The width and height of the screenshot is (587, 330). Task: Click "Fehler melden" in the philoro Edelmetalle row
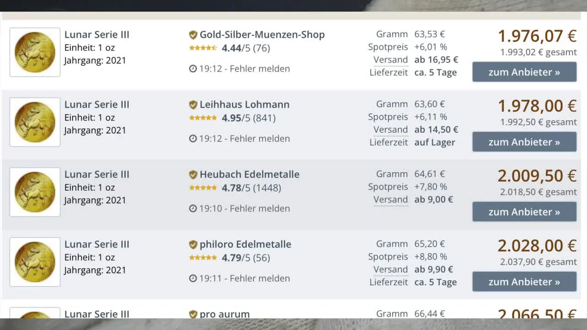[x=260, y=278]
